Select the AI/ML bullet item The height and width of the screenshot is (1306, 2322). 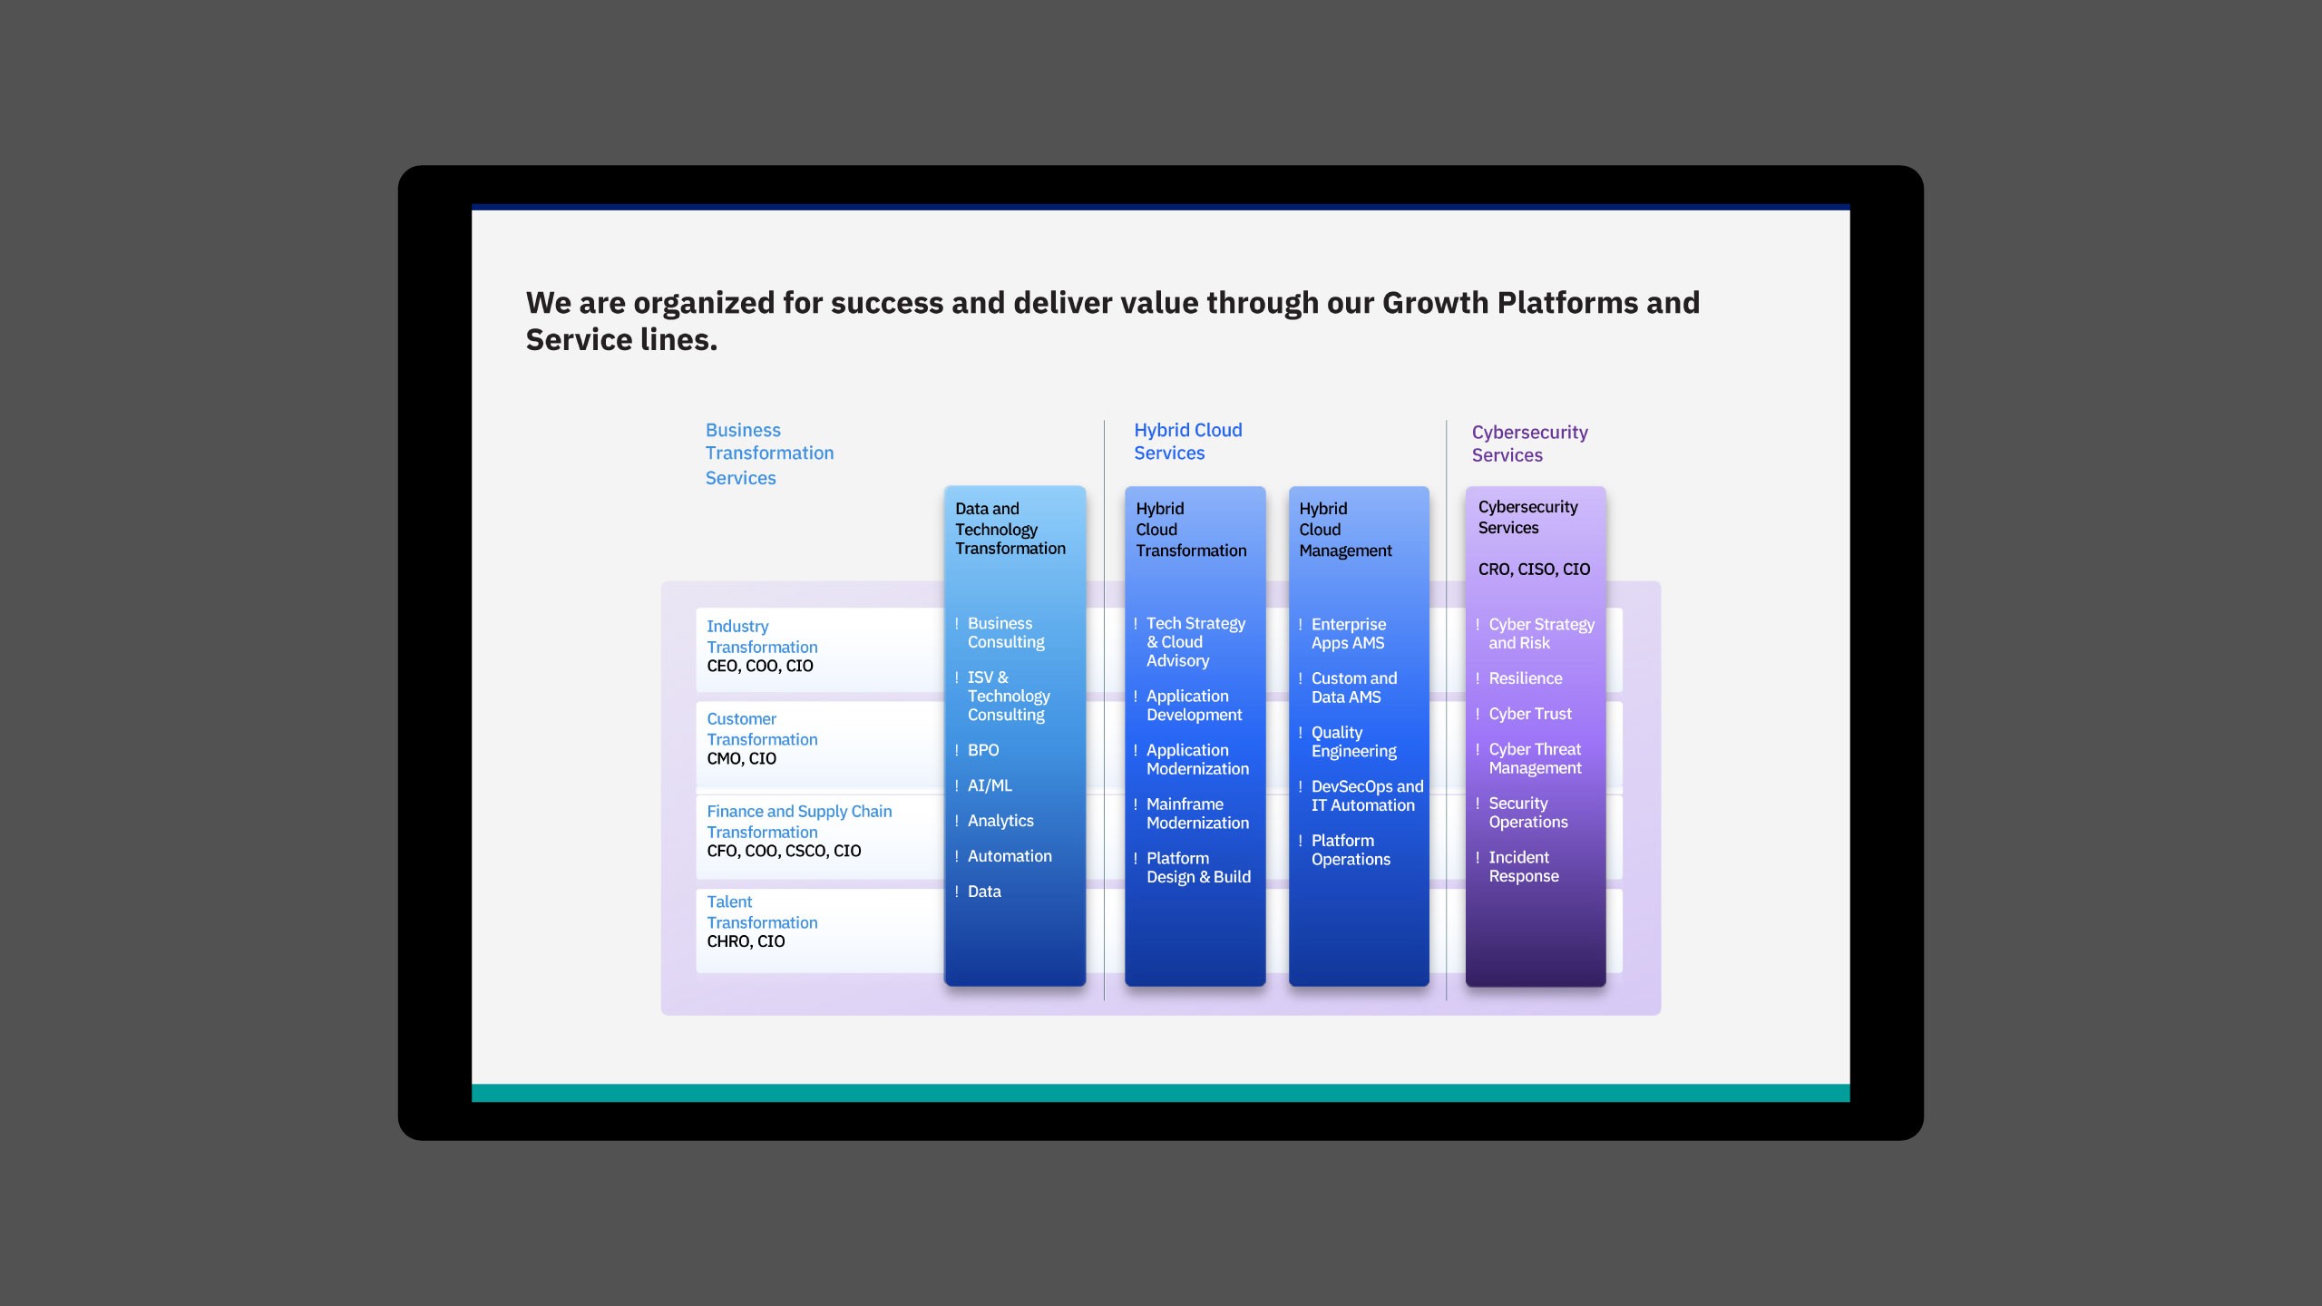(990, 785)
